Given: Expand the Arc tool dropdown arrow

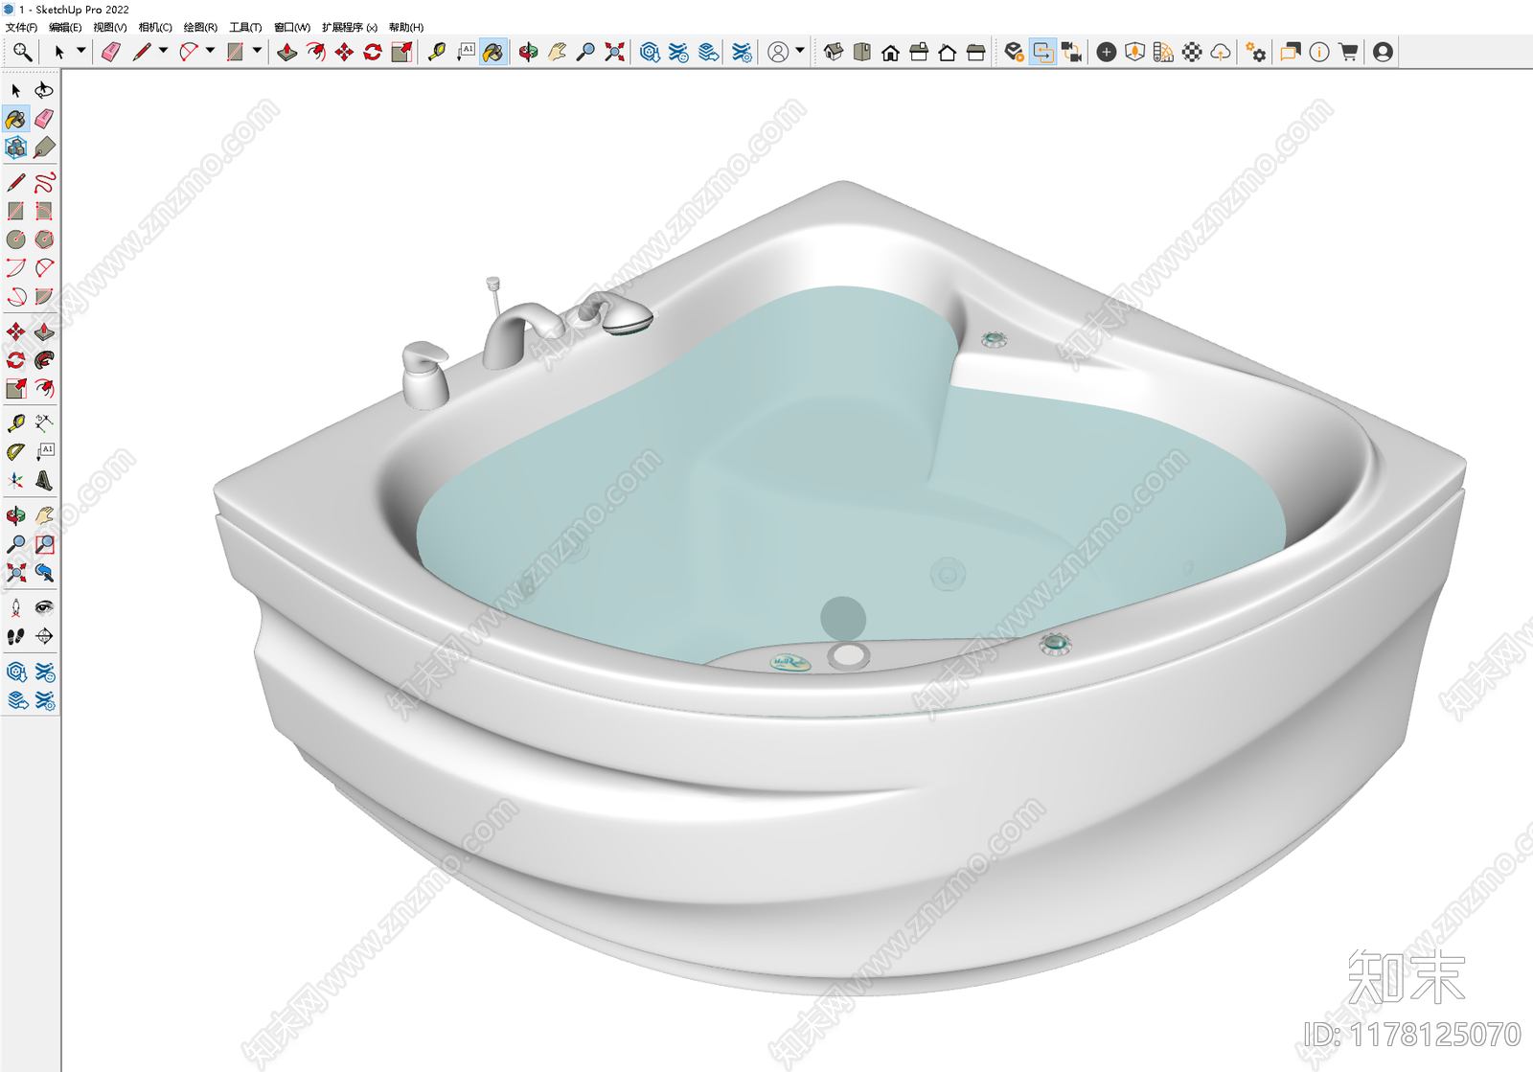Looking at the screenshot, I should coord(210,51).
